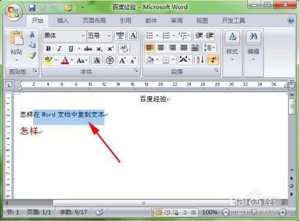
Task: Switch to the 审阅 tab
Action: 177,20
